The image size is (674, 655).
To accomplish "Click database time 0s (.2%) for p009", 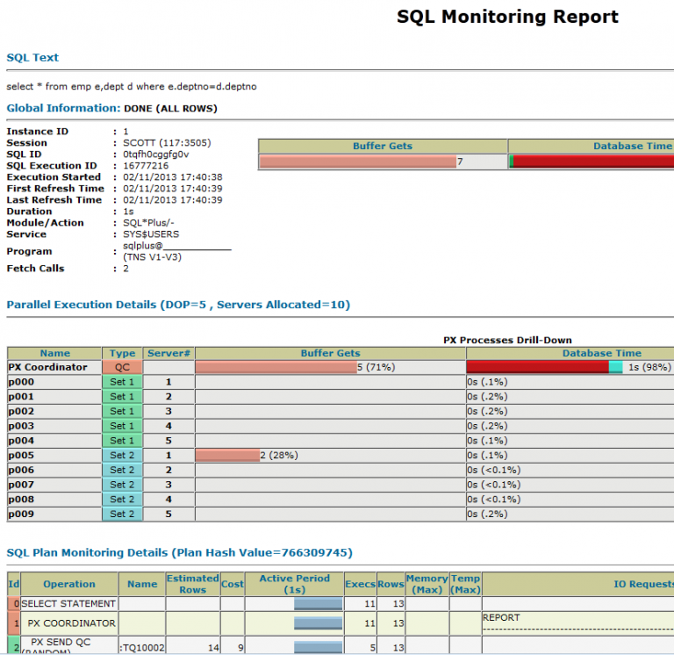I will [487, 514].
